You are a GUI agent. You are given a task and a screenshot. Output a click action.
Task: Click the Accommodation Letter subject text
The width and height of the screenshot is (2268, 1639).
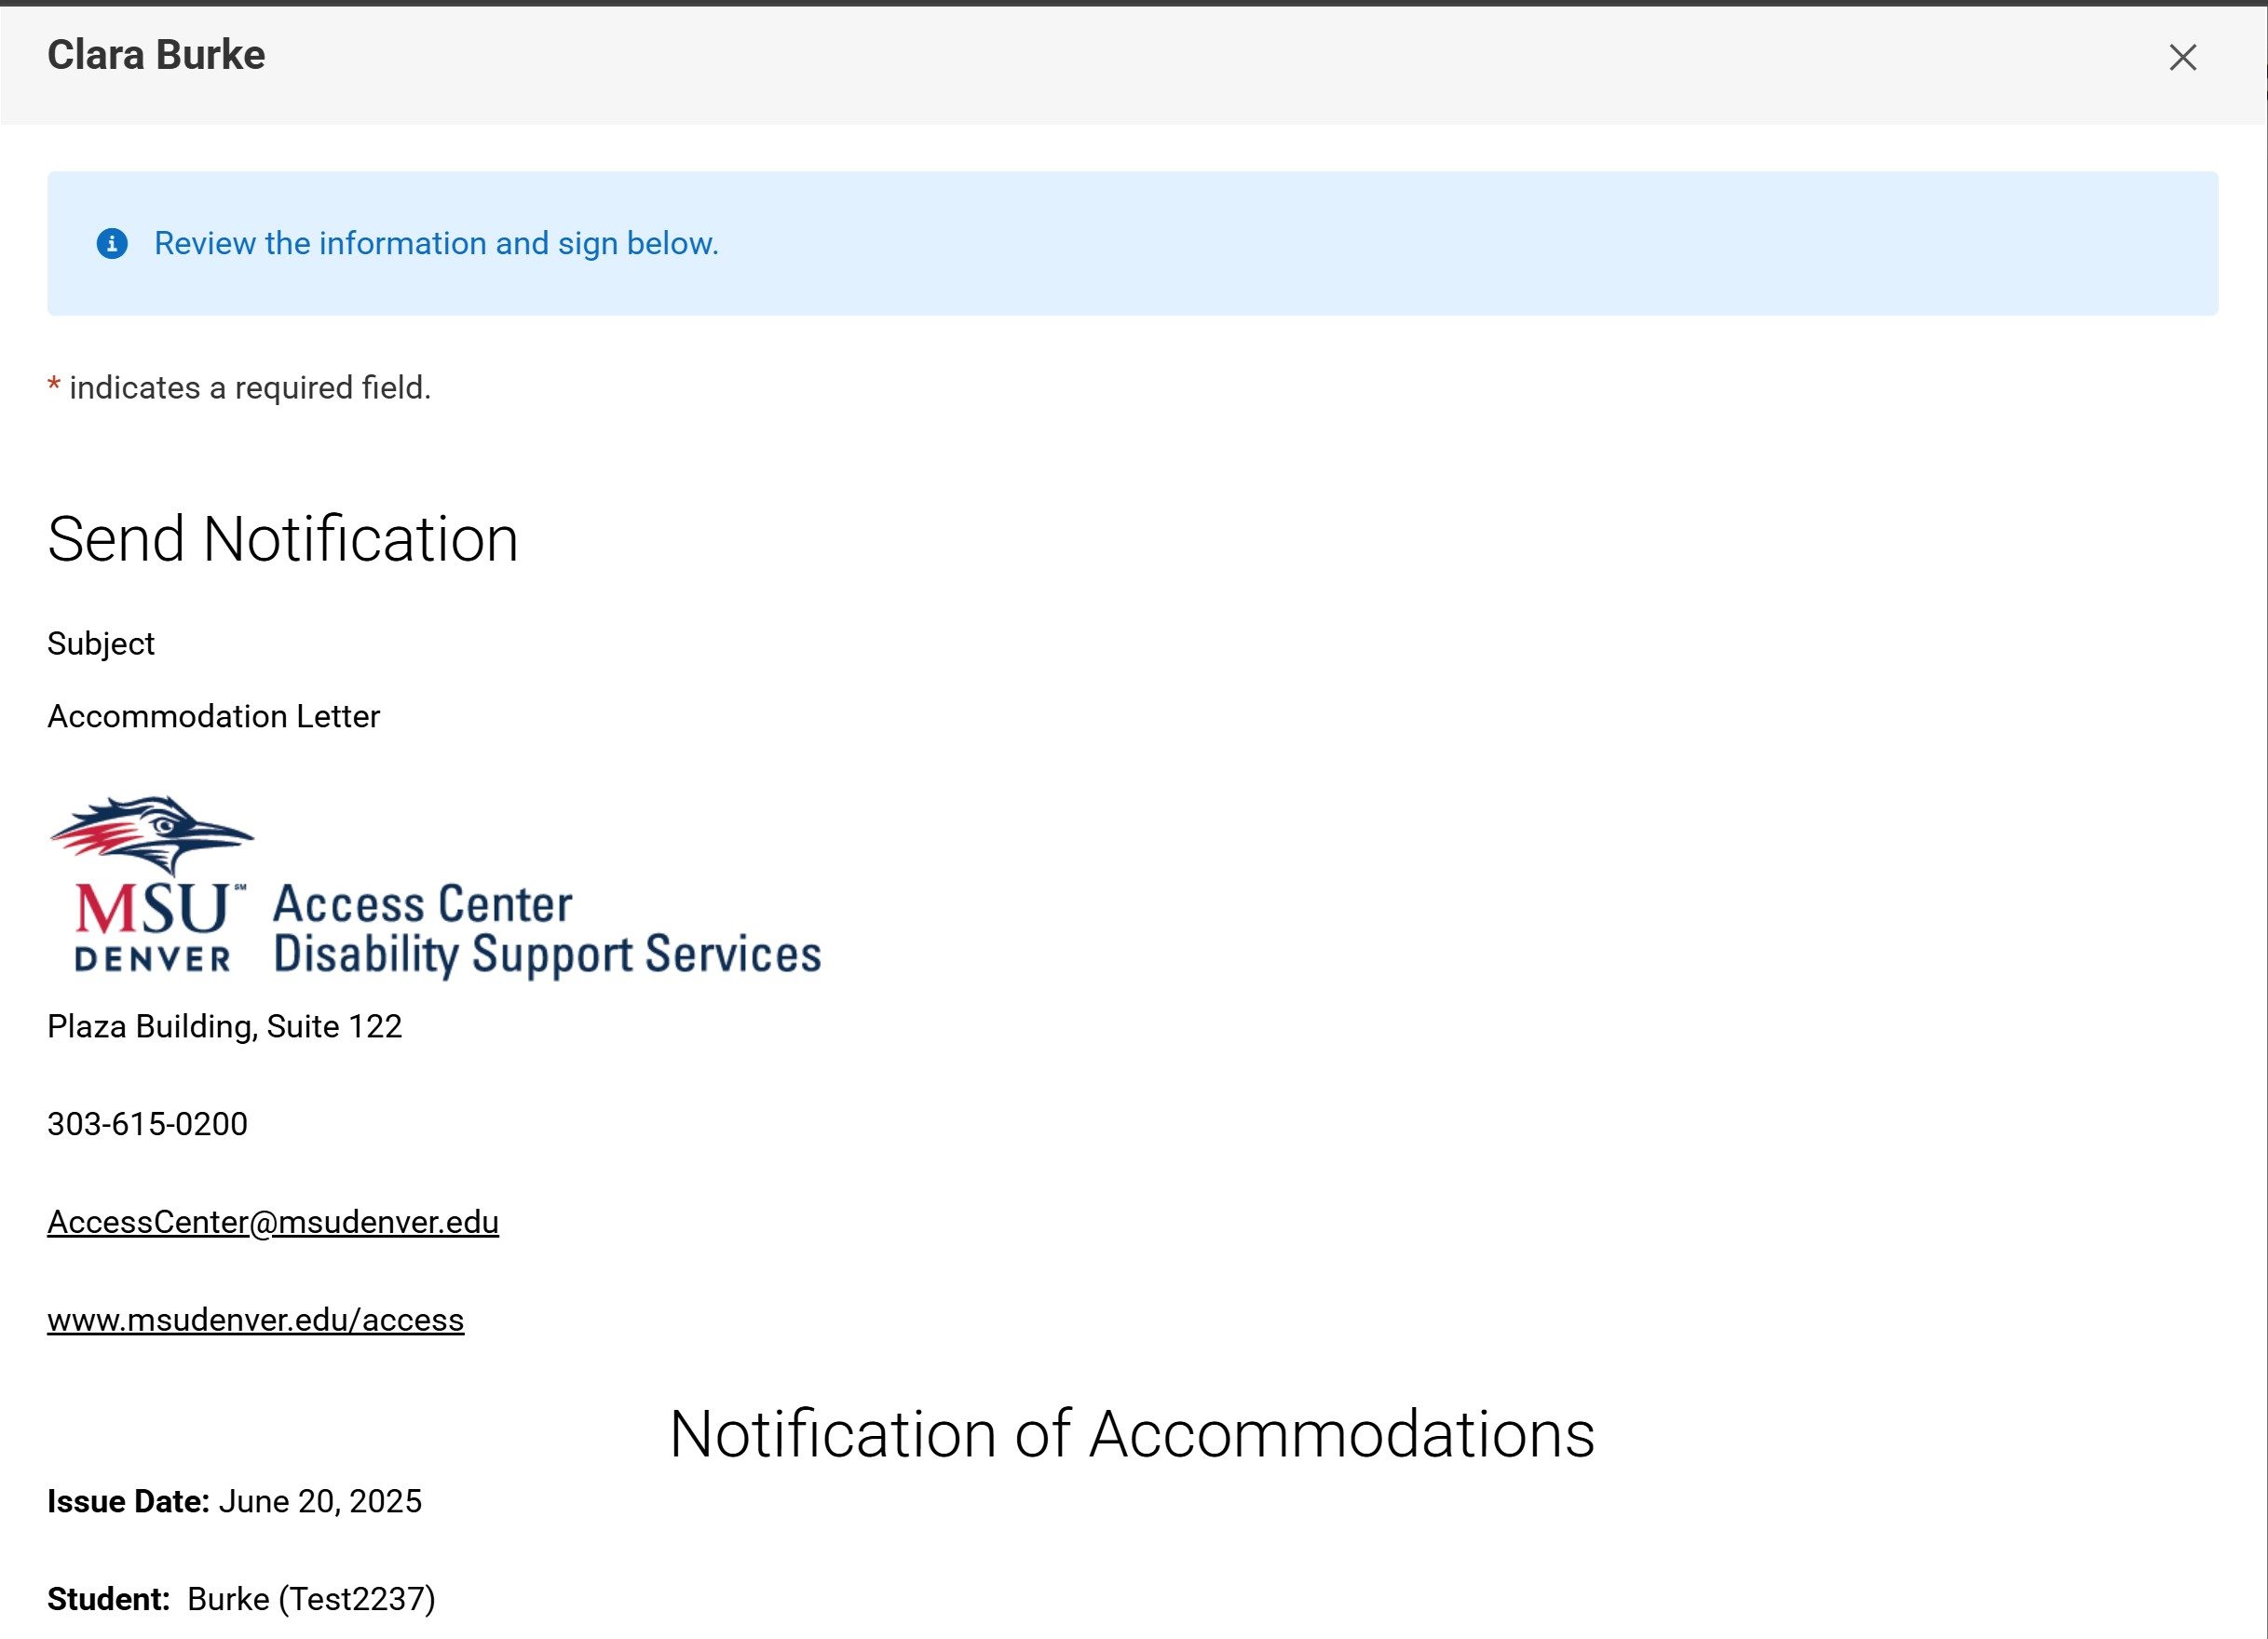click(213, 716)
